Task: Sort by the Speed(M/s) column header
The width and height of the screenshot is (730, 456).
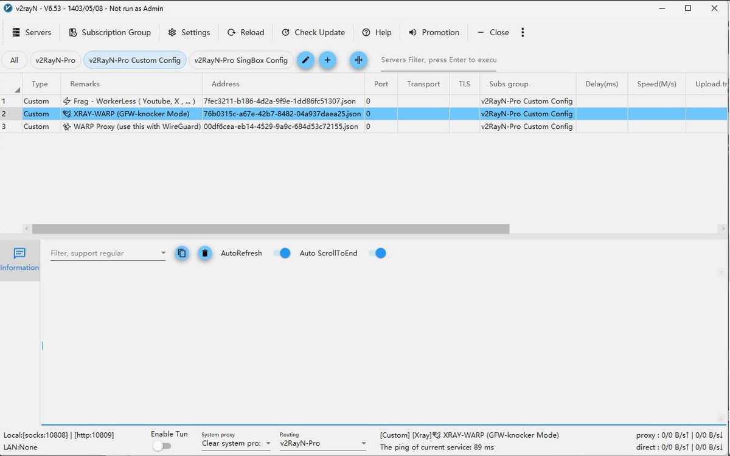Action: point(656,84)
